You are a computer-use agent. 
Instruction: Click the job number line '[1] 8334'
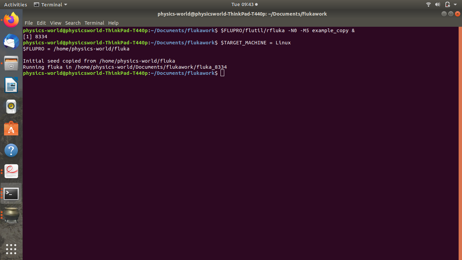coord(35,37)
